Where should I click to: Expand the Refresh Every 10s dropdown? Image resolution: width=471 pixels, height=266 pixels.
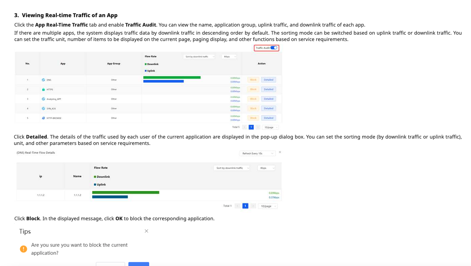coord(257,153)
